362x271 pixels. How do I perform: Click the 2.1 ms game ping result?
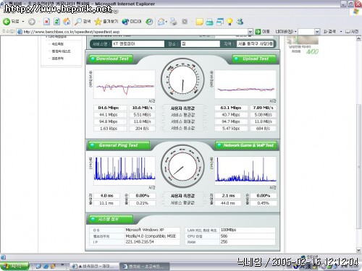click(227, 196)
